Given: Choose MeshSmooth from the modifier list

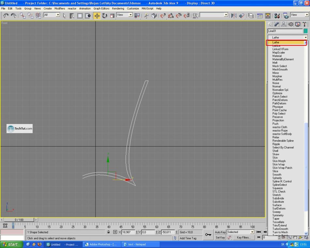Looking at the screenshot, I should point(280,70).
